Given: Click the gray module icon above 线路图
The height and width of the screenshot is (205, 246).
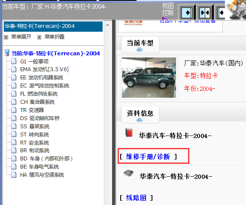Looking at the screenshot, I should (128, 173).
